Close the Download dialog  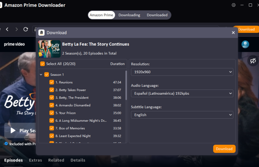point(233,33)
